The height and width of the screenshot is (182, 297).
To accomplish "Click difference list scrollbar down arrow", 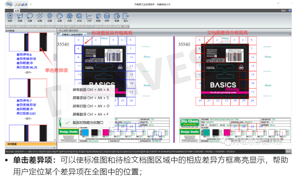I will point(55,140).
